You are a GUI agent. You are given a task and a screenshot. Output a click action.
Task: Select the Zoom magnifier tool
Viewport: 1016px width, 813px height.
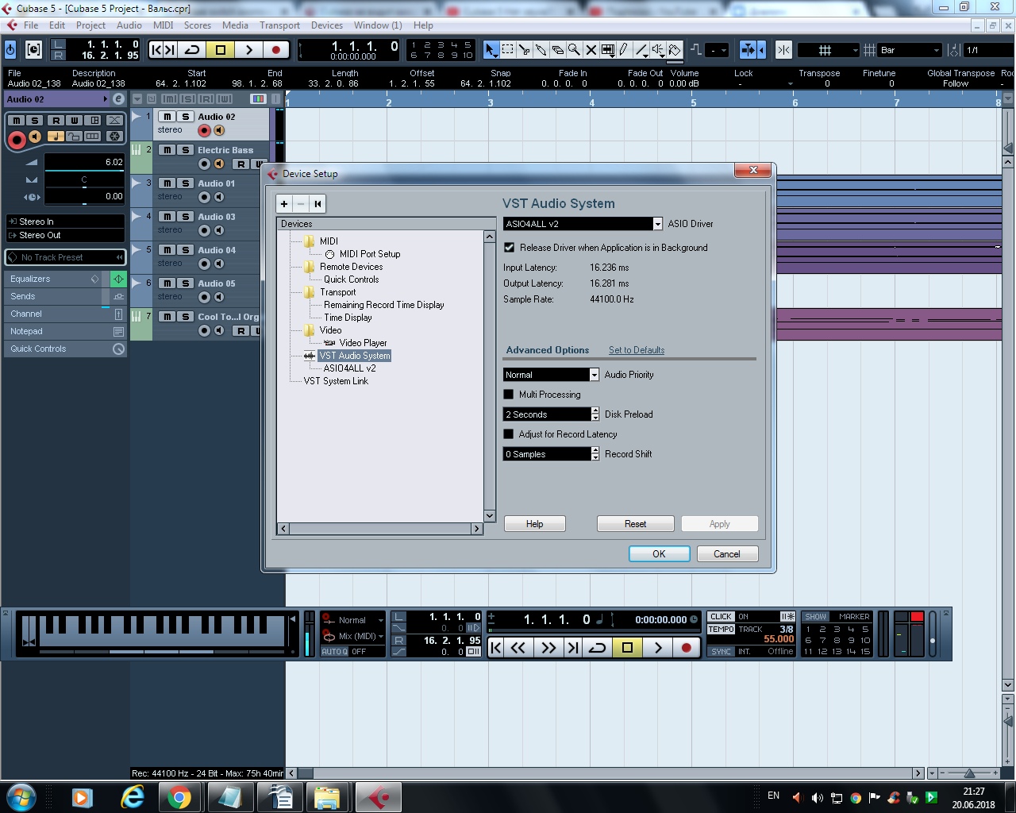click(x=574, y=49)
